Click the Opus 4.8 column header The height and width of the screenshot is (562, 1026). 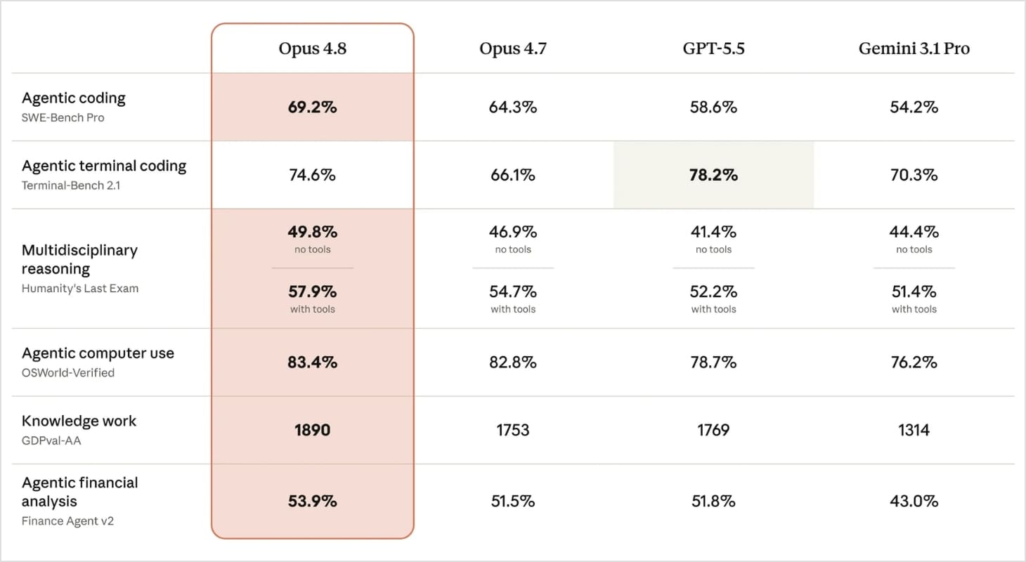[x=313, y=48]
